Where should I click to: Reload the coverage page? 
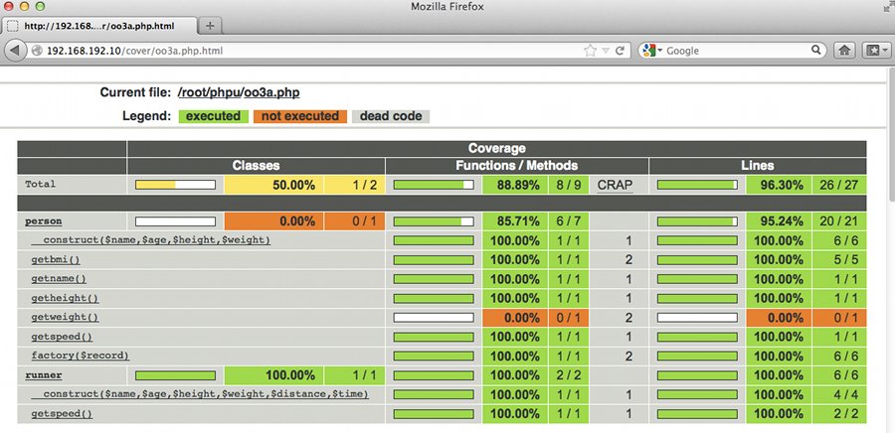[x=620, y=50]
